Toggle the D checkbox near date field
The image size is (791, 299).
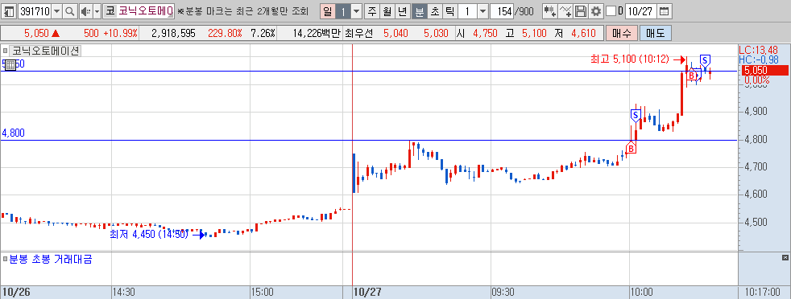click(611, 10)
